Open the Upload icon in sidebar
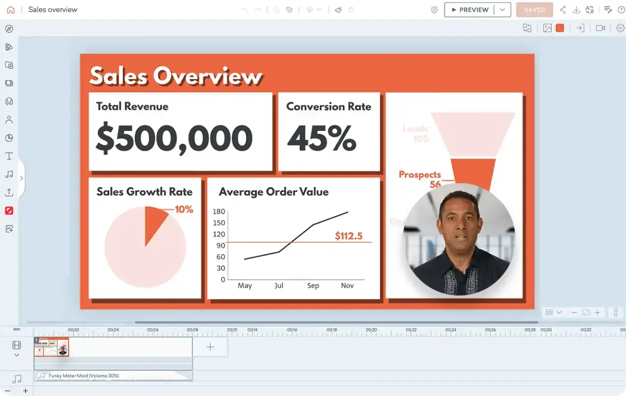The image size is (626, 396). [x=9, y=192]
